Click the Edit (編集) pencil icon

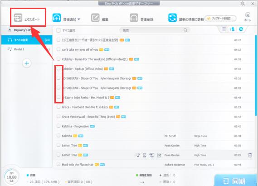[95, 18]
